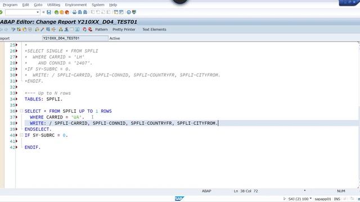The width and height of the screenshot is (360, 202).
Task: Click the green Back button
Action: 56,12
